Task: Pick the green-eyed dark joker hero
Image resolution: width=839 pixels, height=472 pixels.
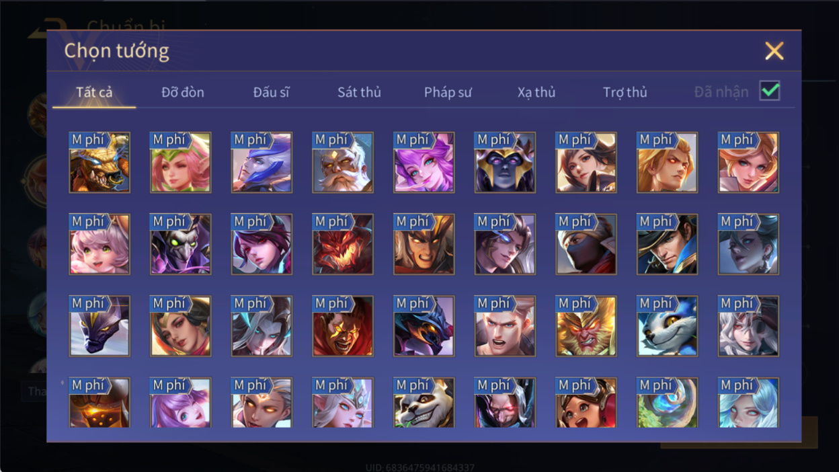Action: (181, 245)
